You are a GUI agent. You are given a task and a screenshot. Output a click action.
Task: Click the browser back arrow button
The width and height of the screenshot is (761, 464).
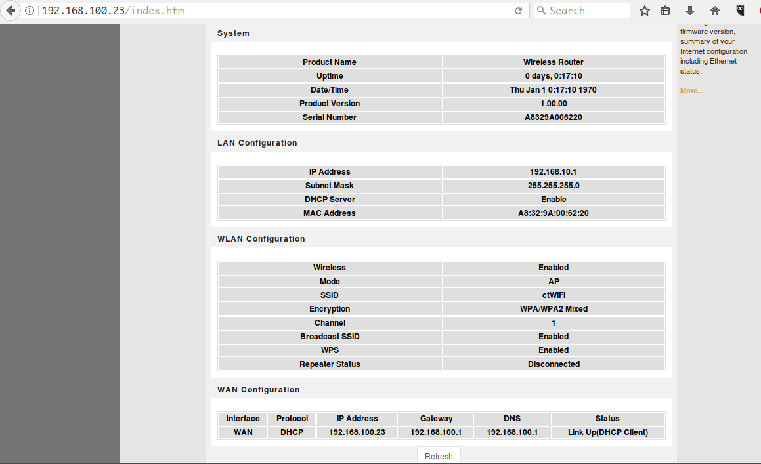coord(11,11)
